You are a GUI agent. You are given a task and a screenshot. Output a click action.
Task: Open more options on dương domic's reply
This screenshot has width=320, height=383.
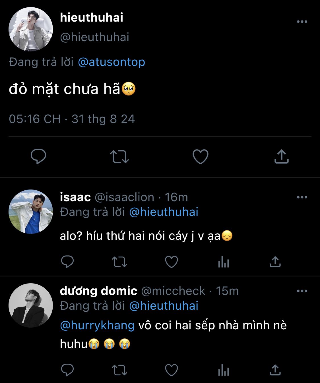tap(302, 291)
